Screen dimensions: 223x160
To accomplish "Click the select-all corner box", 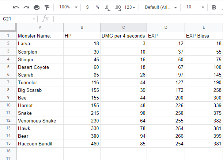I will pos(8,27).
